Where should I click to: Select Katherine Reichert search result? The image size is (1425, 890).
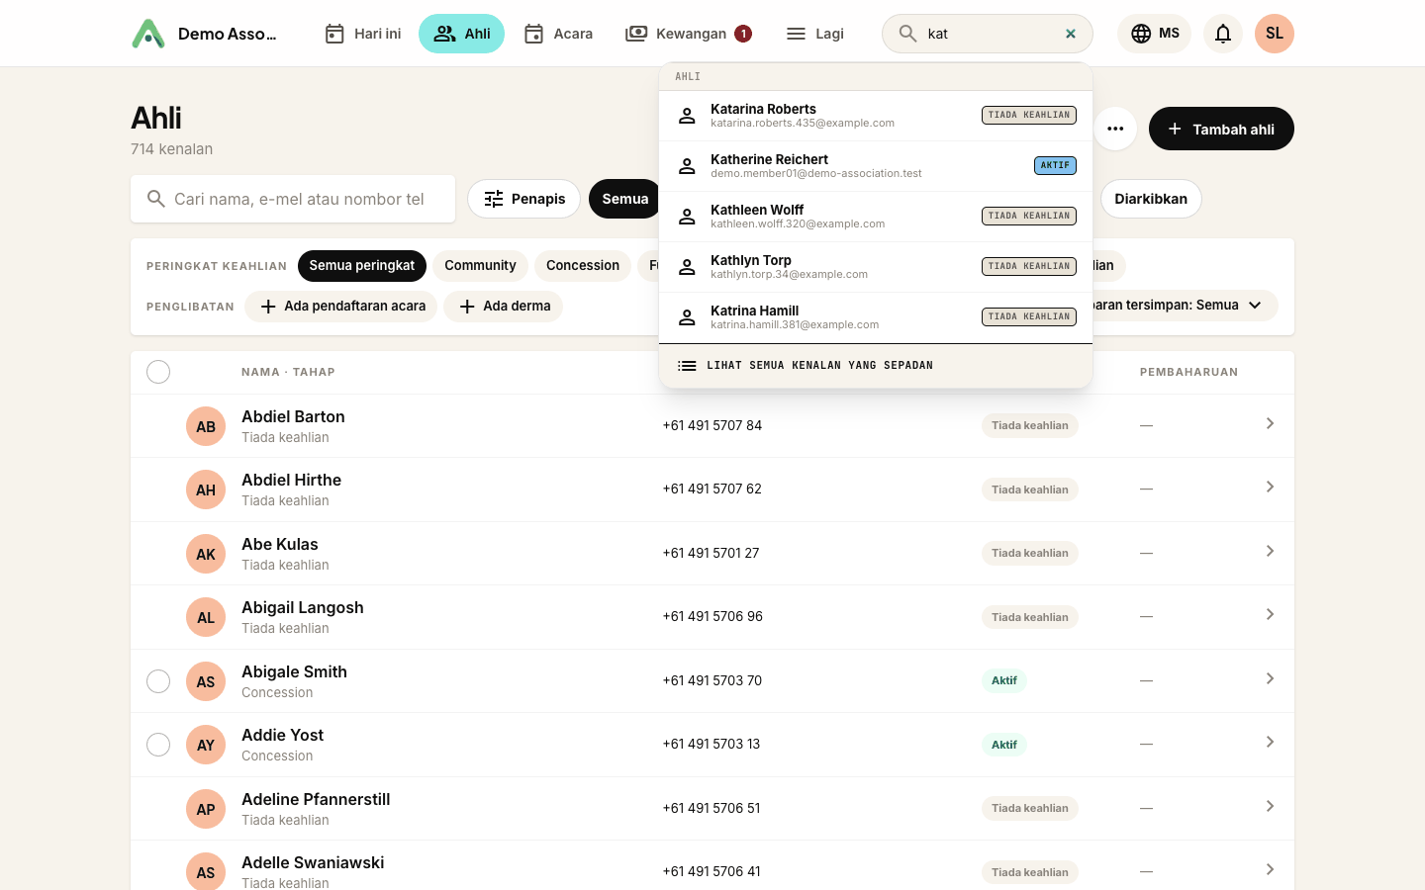(876, 166)
